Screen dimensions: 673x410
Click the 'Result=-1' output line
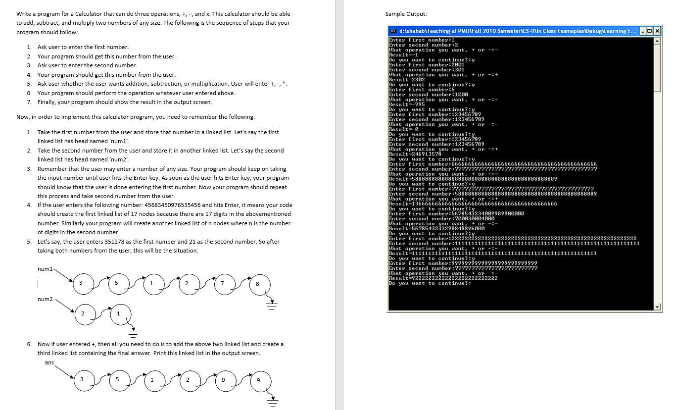[403, 54]
